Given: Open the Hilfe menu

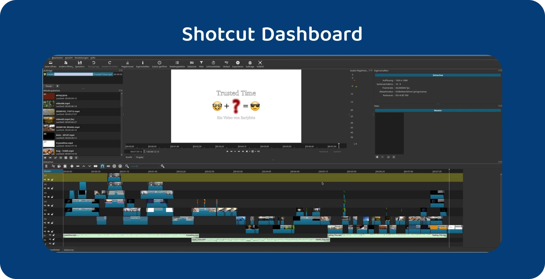Looking at the screenshot, I should tap(93, 58).
